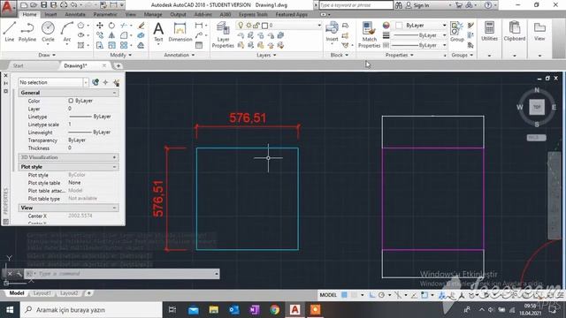
Task: Expand the Layers panel dropdown
Action: [266, 55]
